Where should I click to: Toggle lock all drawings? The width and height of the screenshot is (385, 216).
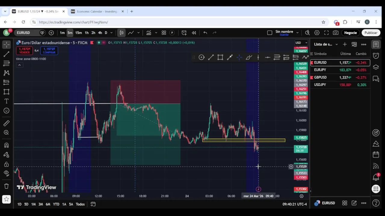[x=6, y=164]
